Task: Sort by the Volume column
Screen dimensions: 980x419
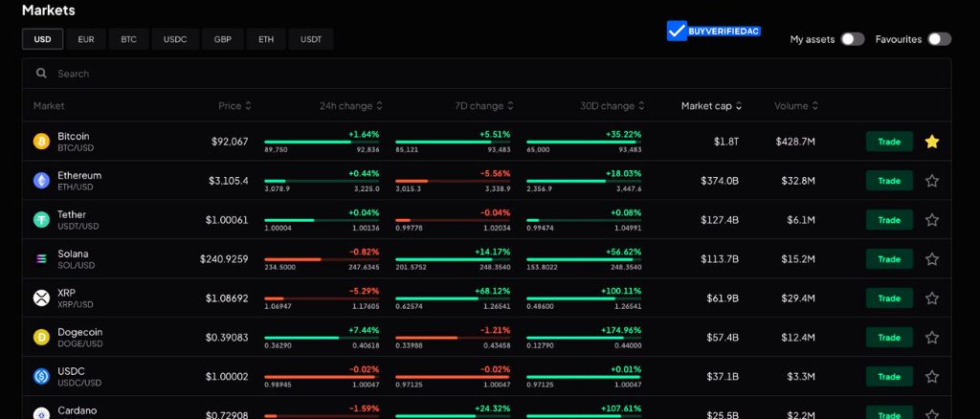Action: point(797,106)
